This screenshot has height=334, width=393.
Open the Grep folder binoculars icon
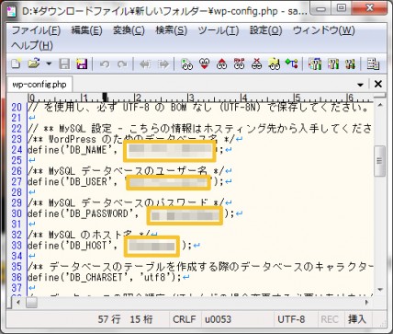[x=275, y=63]
